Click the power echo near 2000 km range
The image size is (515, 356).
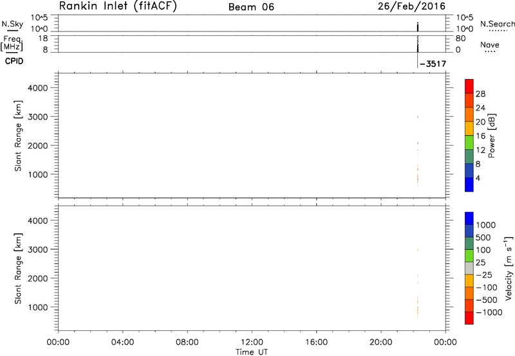[417, 143]
